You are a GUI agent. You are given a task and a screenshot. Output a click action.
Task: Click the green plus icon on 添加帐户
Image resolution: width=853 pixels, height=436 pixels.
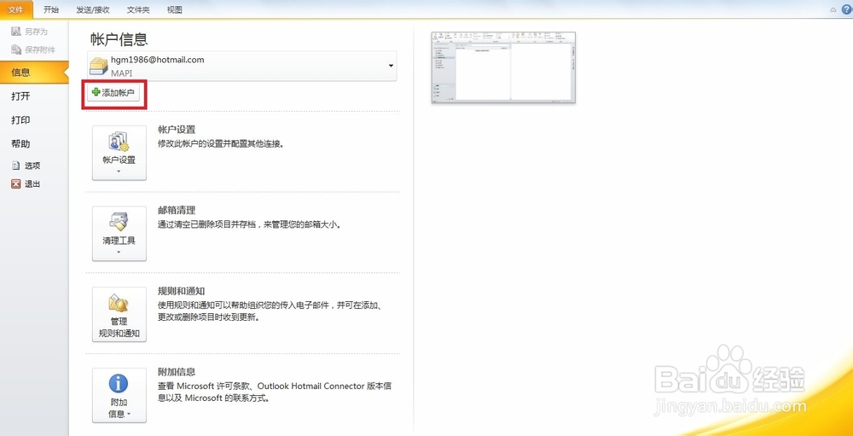(96, 93)
